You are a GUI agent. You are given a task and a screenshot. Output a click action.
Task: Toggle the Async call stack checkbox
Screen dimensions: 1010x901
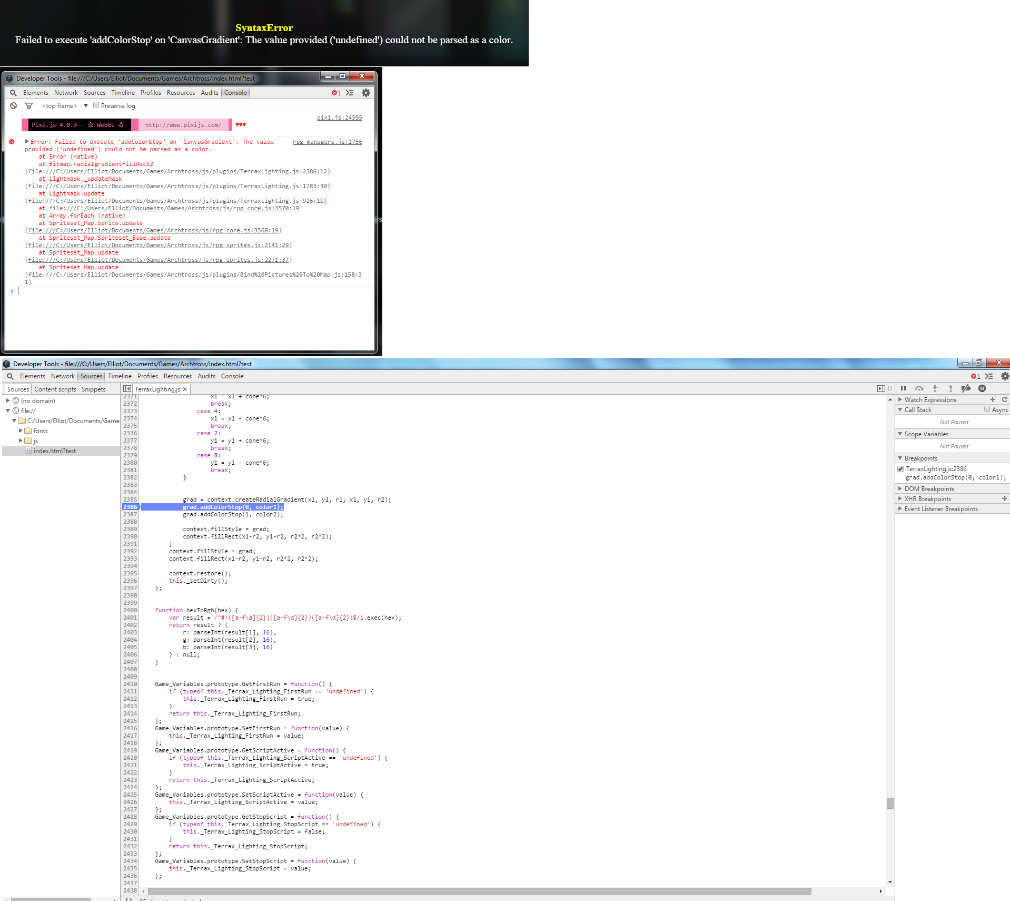987,409
